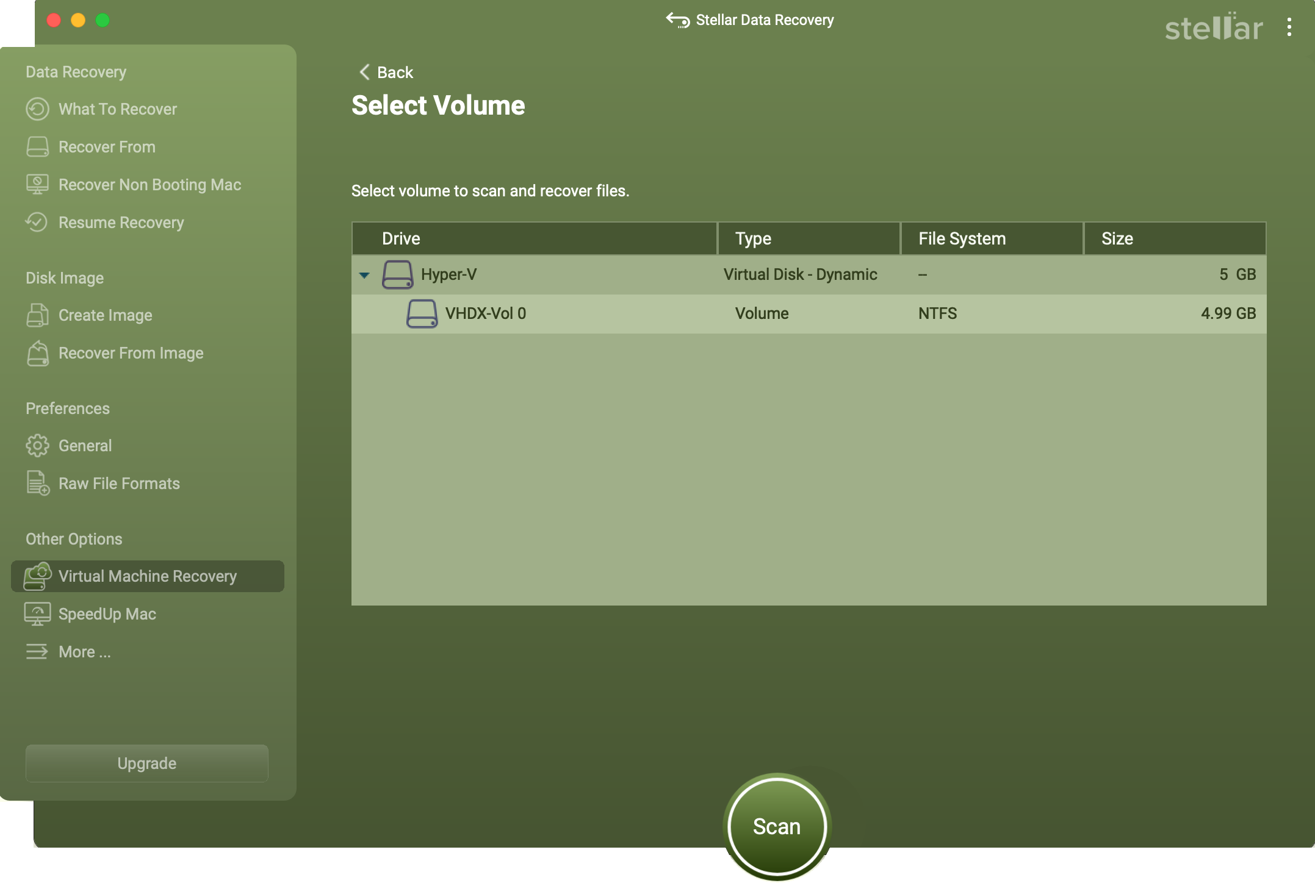Sort by the File System column header
1315x883 pixels.
[992, 238]
